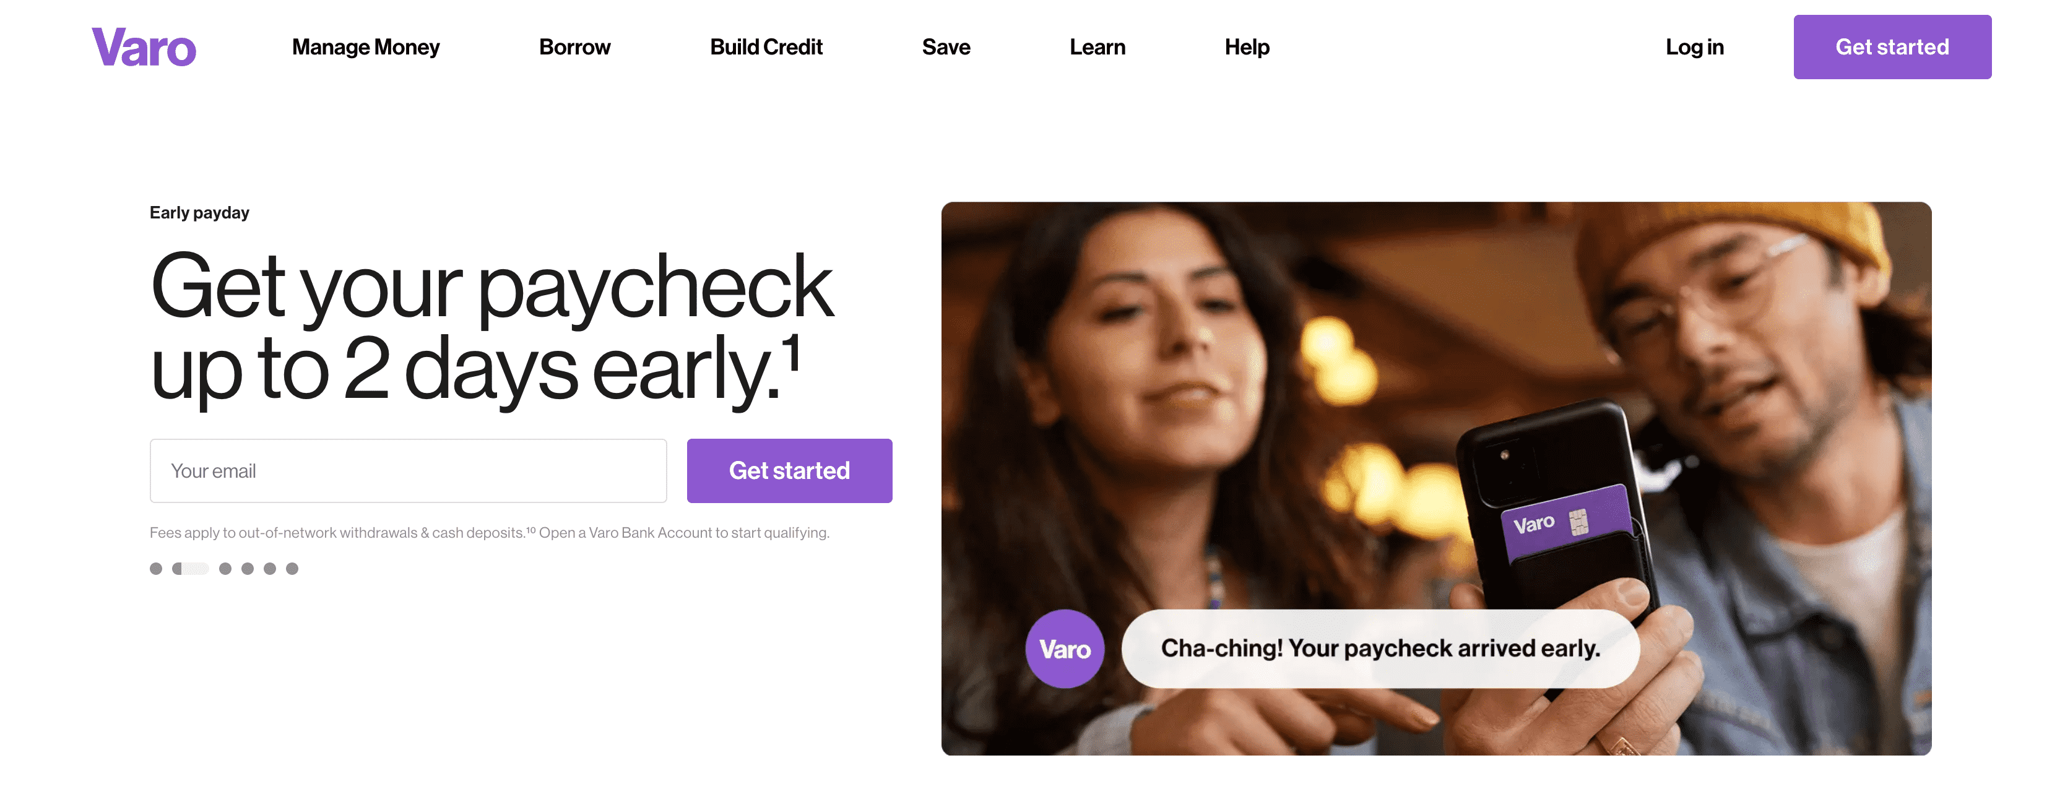
Task: Open the Build Credit menu
Action: click(x=766, y=47)
